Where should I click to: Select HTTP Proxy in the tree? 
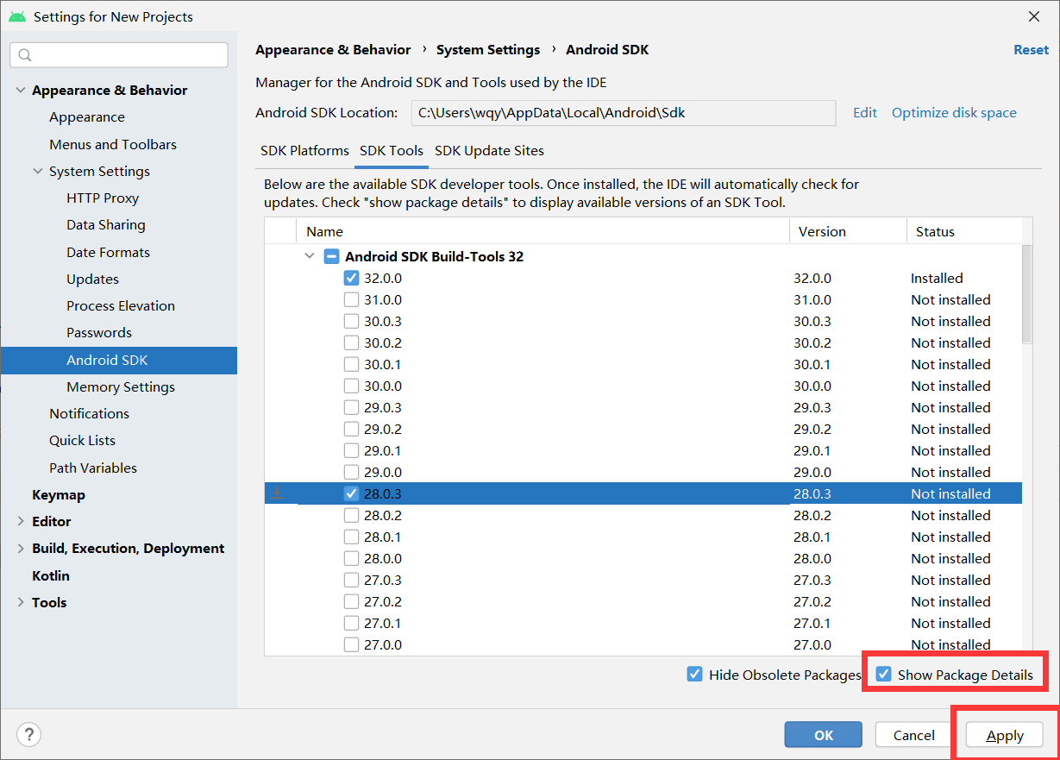(x=103, y=198)
